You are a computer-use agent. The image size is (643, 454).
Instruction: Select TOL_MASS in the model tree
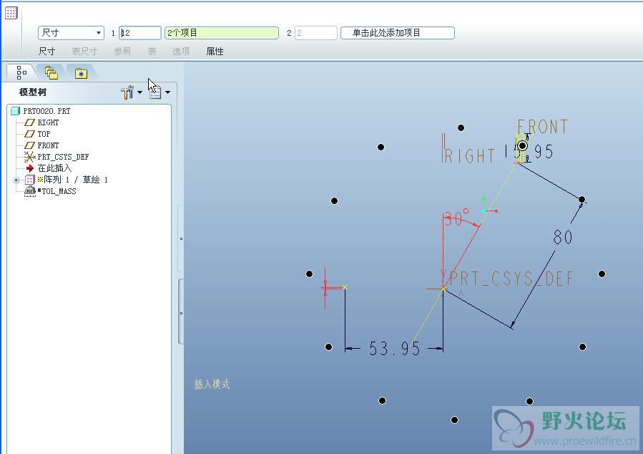tap(59, 191)
